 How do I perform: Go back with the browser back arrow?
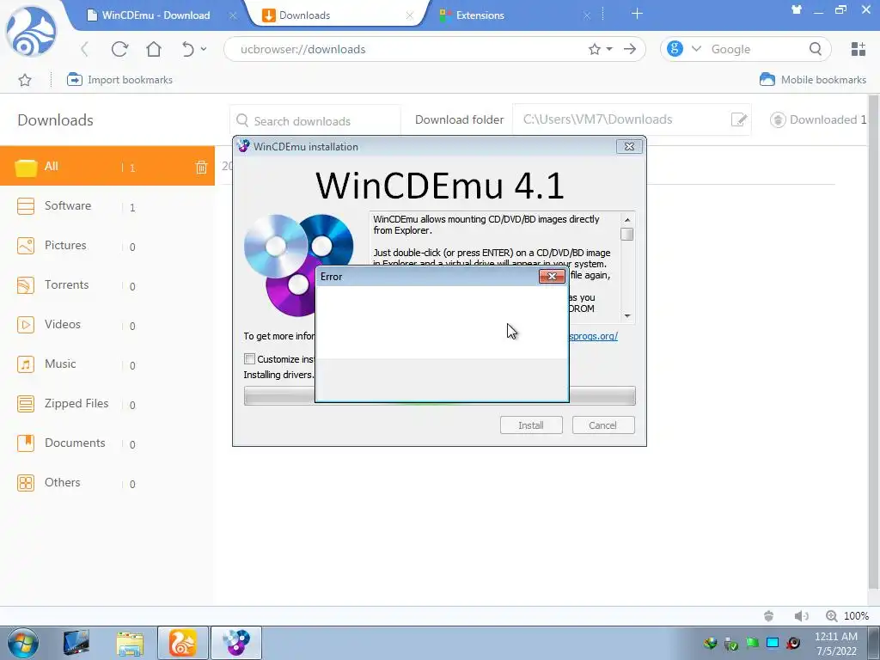85,49
